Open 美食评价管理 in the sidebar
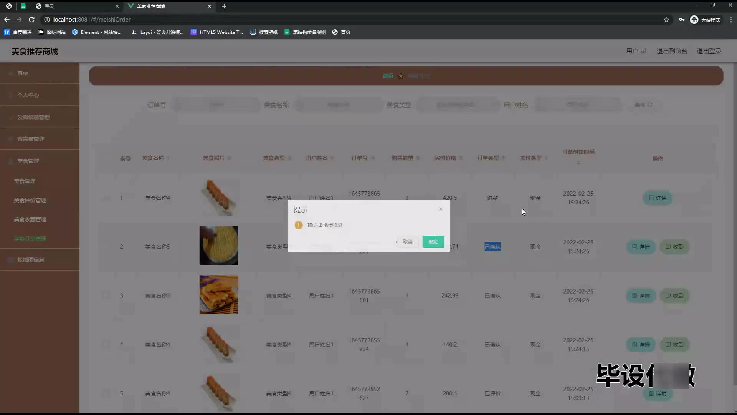This screenshot has height=415, width=737. (x=30, y=200)
